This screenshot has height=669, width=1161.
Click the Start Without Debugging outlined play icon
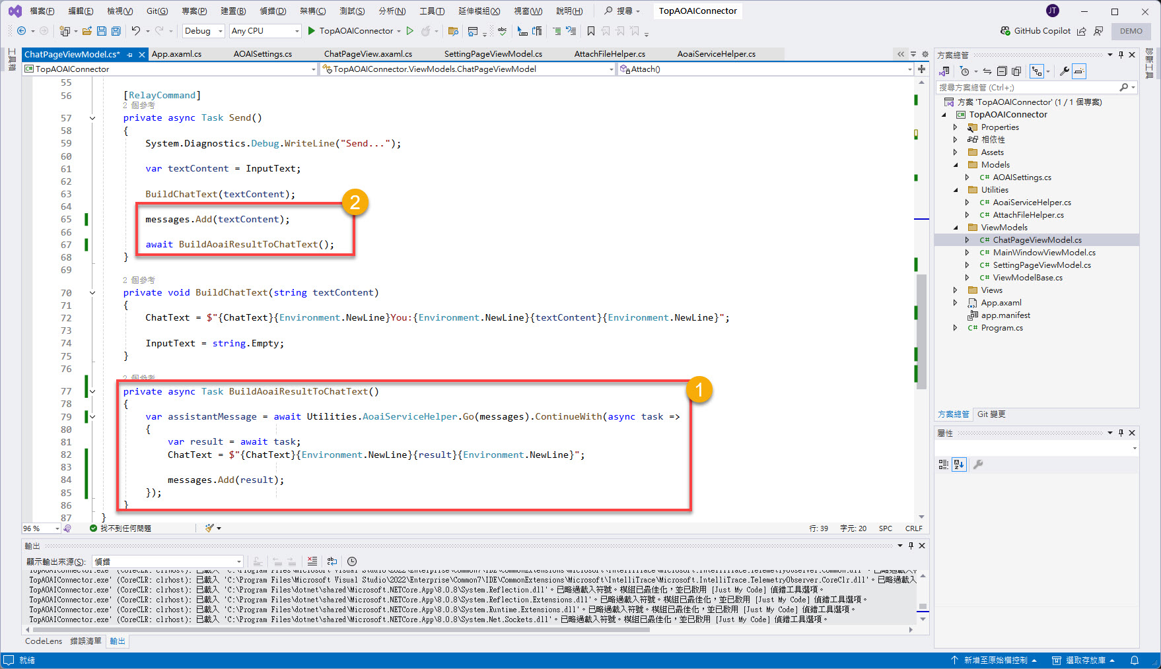coord(410,31)
